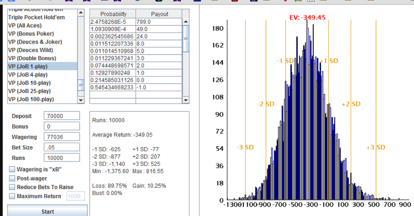Select payout cell 24.0
The height and width of the screenshot is (216, 414).
(x=159, y=36)
